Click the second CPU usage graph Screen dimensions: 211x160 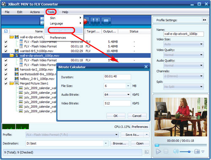[22, 127]
